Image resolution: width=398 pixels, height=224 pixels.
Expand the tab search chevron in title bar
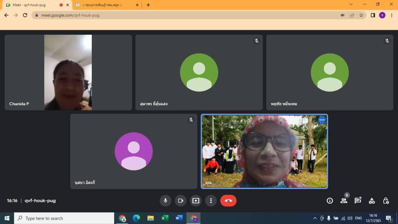(351, 4)
